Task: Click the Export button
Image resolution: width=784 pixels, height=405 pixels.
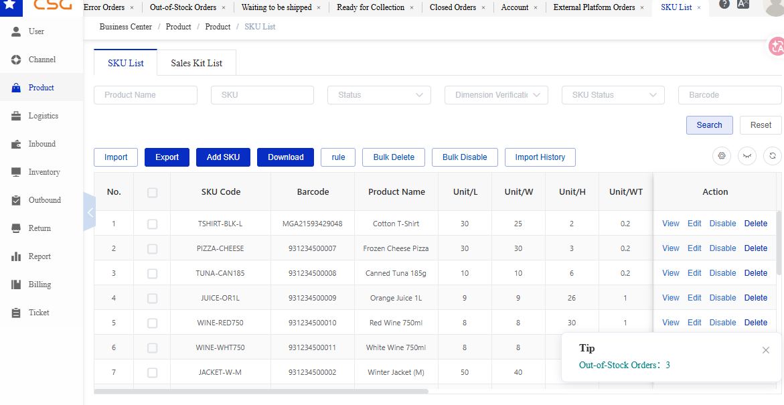Action: [x=167, y=157]
